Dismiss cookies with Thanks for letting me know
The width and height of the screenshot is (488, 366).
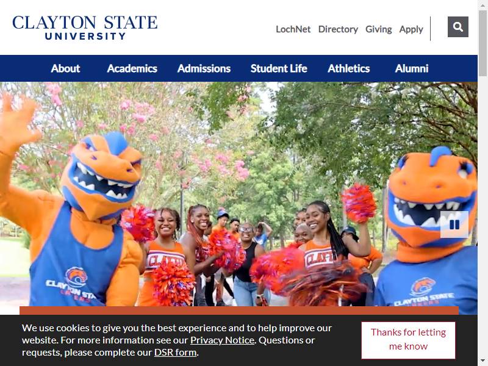point(408,340)
